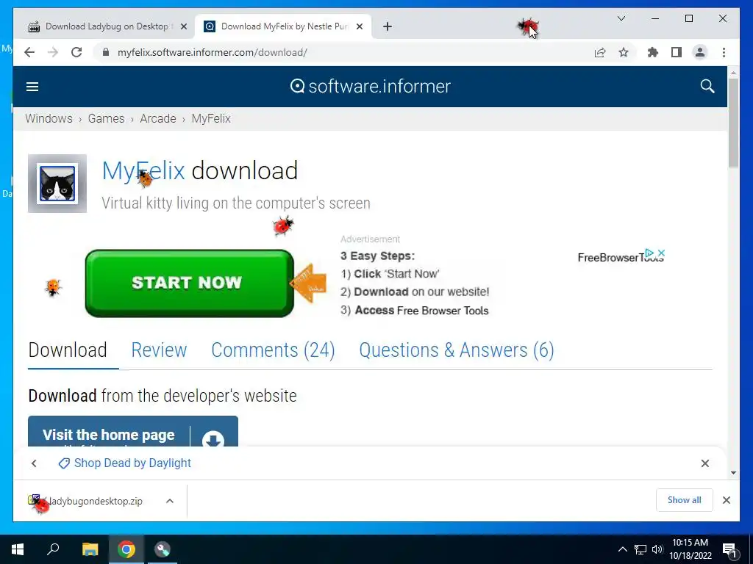Switch to the Review tab
753x564 pixels.
(159, 350)
